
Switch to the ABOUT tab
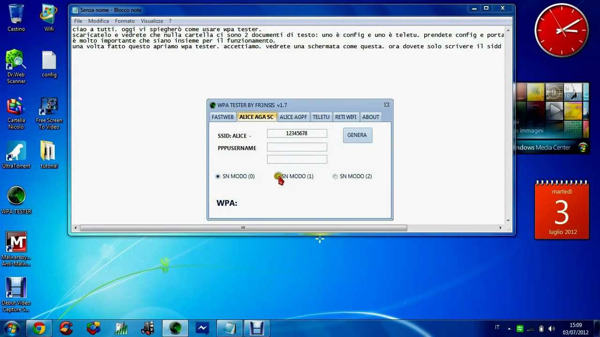click(x=371, y=117)
